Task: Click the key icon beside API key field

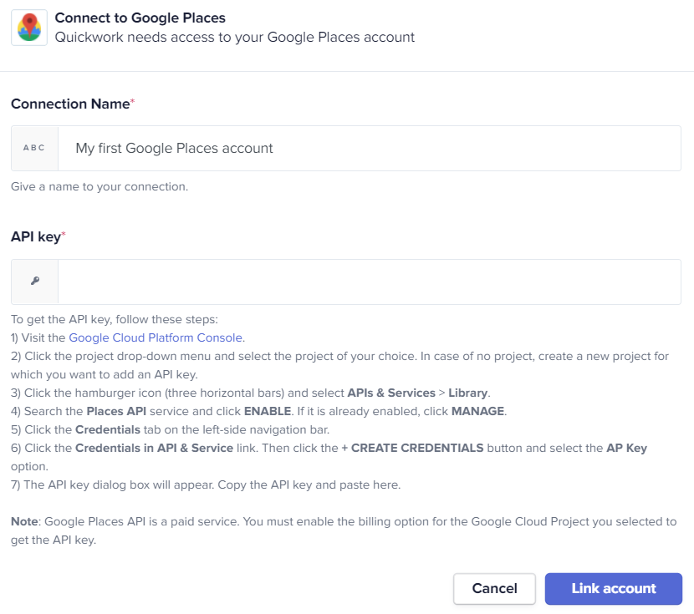Action: tap(35, 281)
